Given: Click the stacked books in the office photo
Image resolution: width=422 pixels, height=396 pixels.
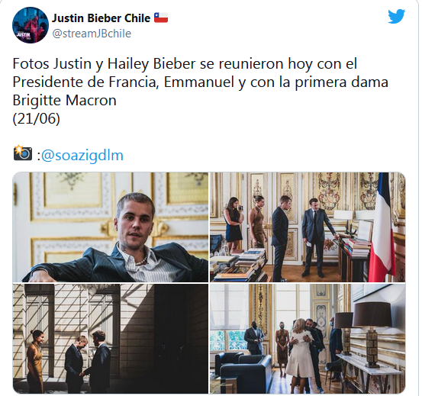Looking at the screenshot, I should pos(238,265).
